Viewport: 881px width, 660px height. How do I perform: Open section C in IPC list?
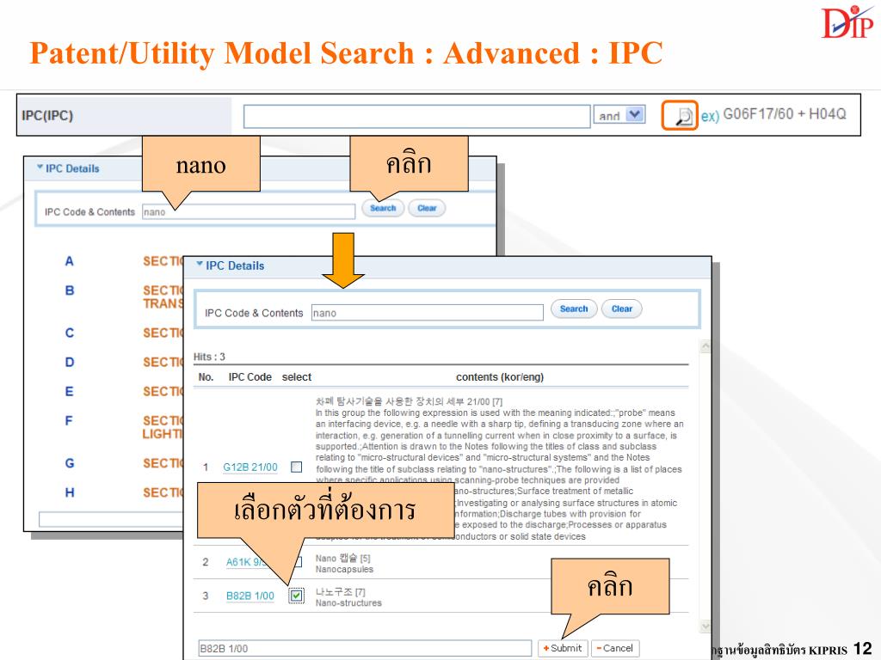(69, 333)
